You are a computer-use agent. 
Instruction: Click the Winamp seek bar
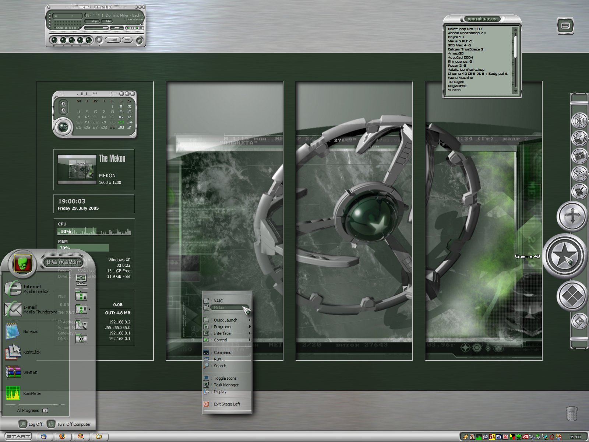pyautogui.click(x=96, y=34)
